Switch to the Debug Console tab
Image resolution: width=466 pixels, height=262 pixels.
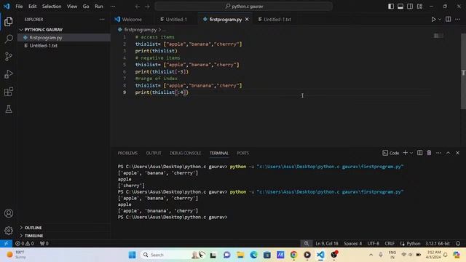pos(186,154)
